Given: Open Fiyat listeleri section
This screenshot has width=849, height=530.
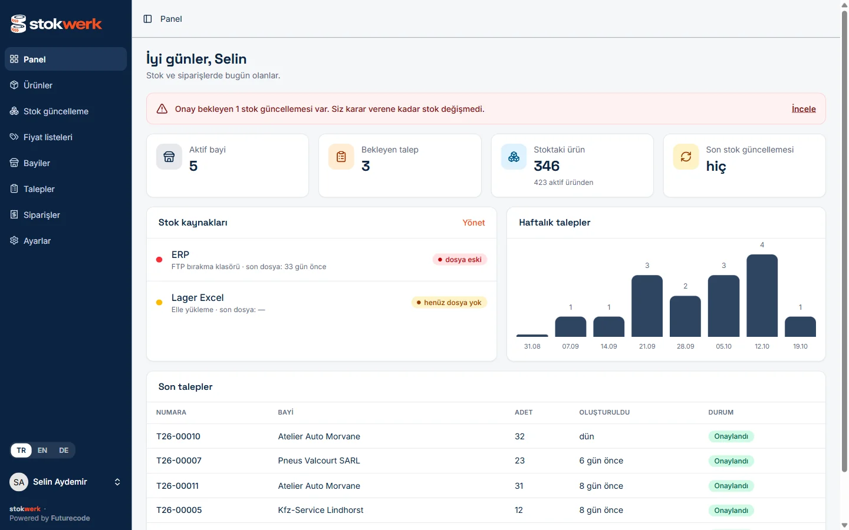Looking at the screenshot, I should pos(65,137).
